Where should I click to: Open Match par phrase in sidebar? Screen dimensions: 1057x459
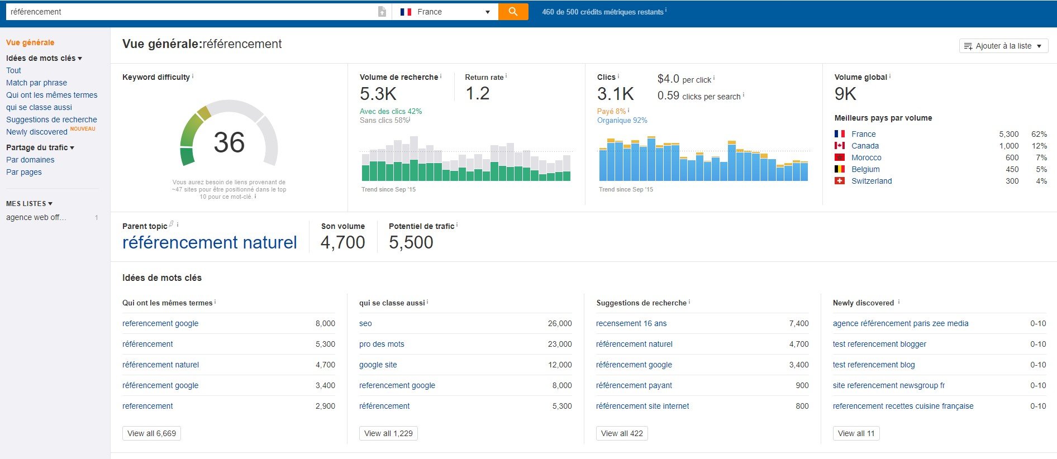pos(36,83)
